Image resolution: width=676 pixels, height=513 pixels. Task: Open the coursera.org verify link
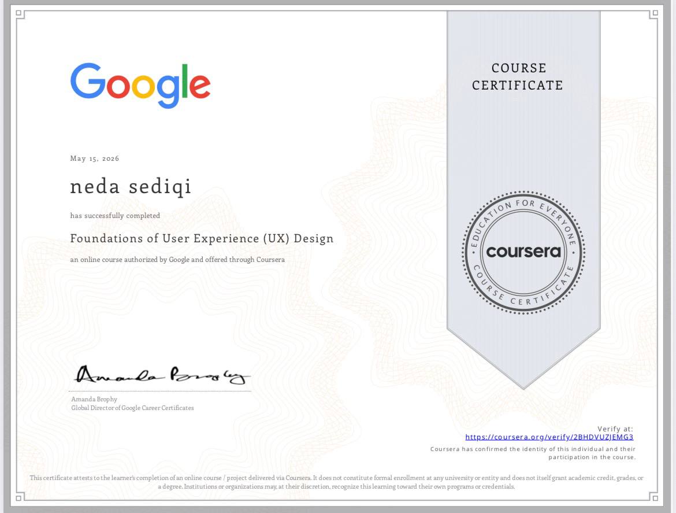point(549,437)
